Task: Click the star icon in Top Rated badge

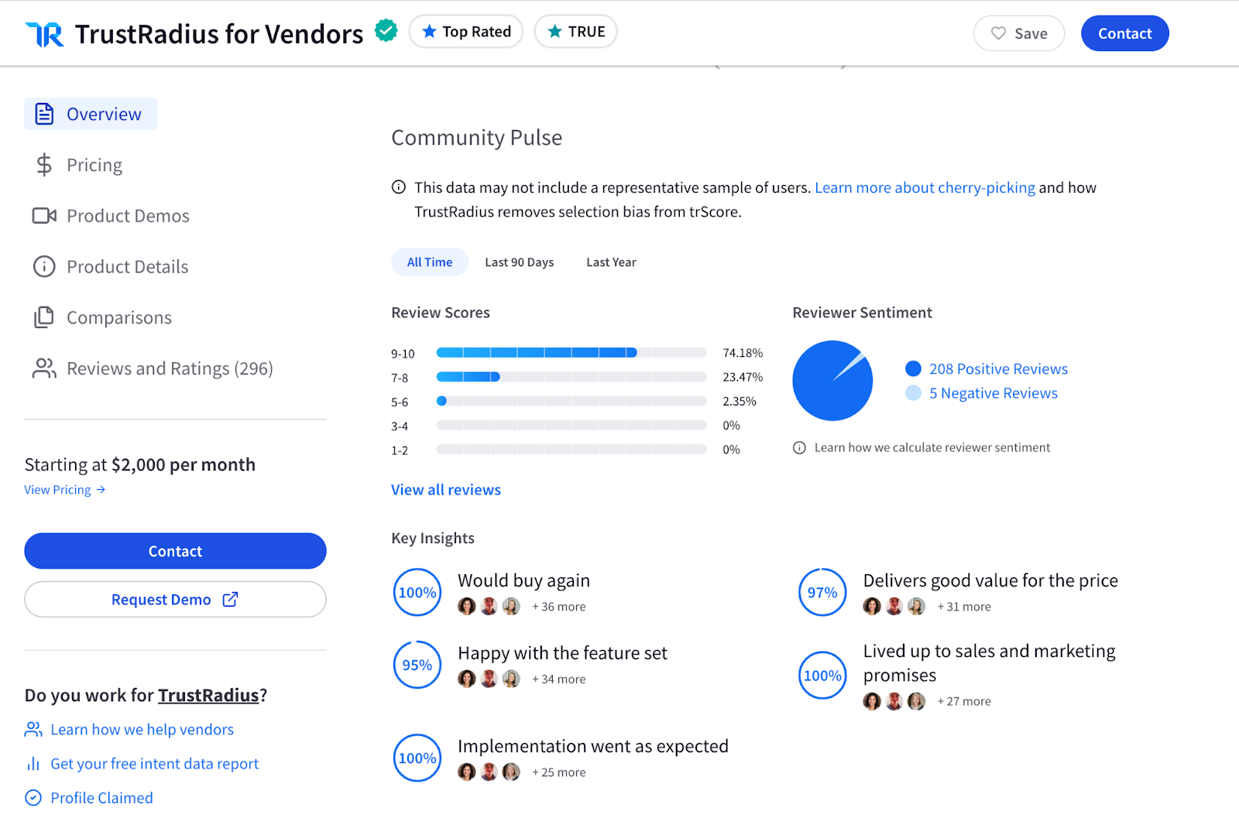Action: [x=429, y=32]
